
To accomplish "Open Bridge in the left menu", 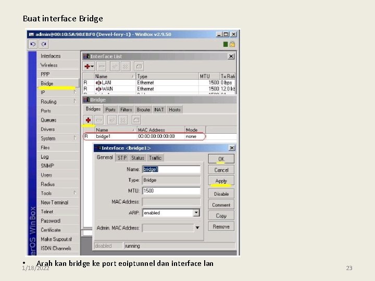I will (x=58, y=83).
